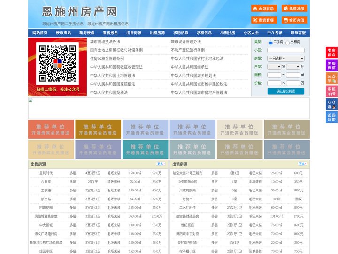Open the 博文广场电梯房 sale listing

coord(46,234)
